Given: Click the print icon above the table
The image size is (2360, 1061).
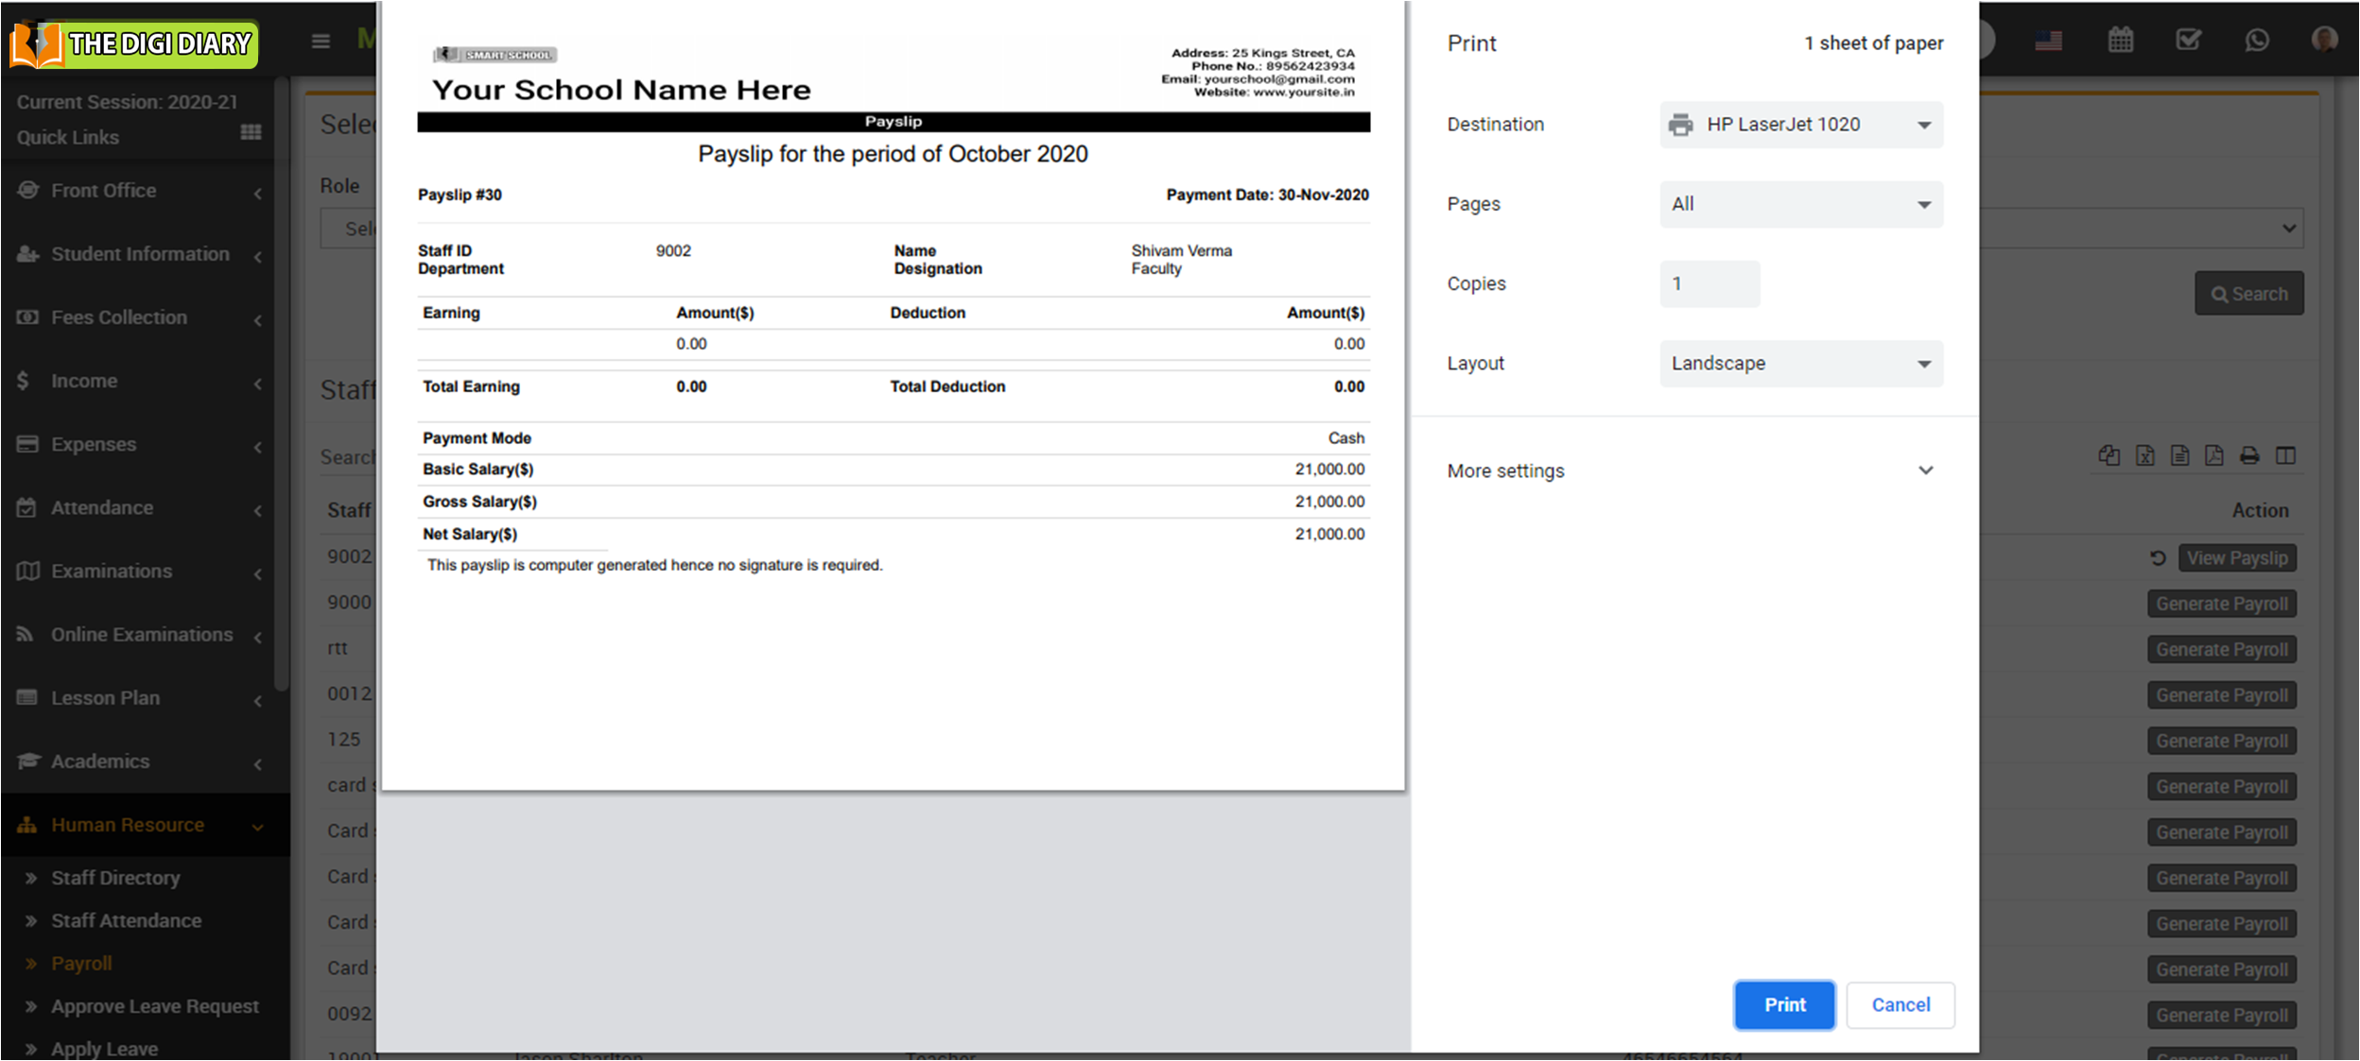Looking at the screenshot, I should [x=2249, y=455].
